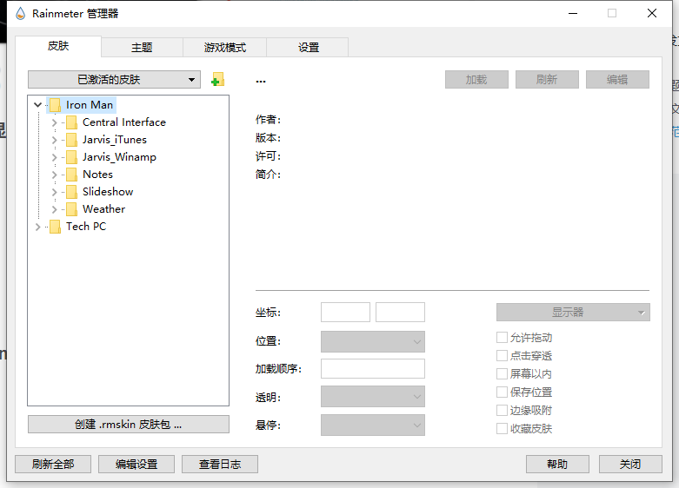Viewport: 679px width, 488px height.
Task: Click the first 坐标 input field
Action: (345, 313)
